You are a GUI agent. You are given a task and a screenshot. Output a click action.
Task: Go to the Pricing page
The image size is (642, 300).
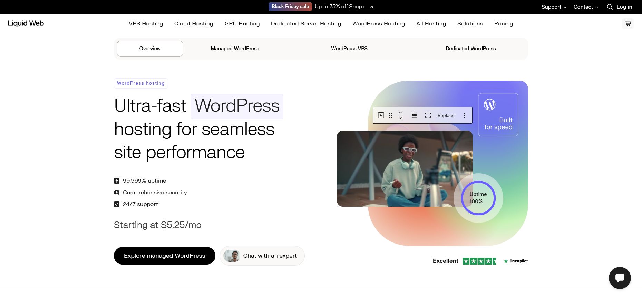[x=504, y=24]
